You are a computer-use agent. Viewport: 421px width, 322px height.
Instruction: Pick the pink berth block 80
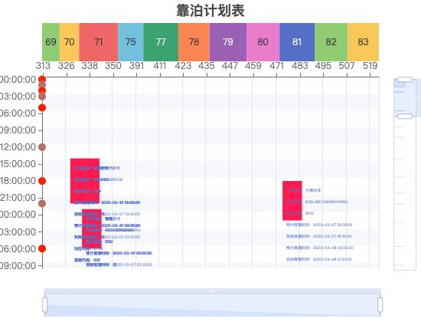point(263,42)
